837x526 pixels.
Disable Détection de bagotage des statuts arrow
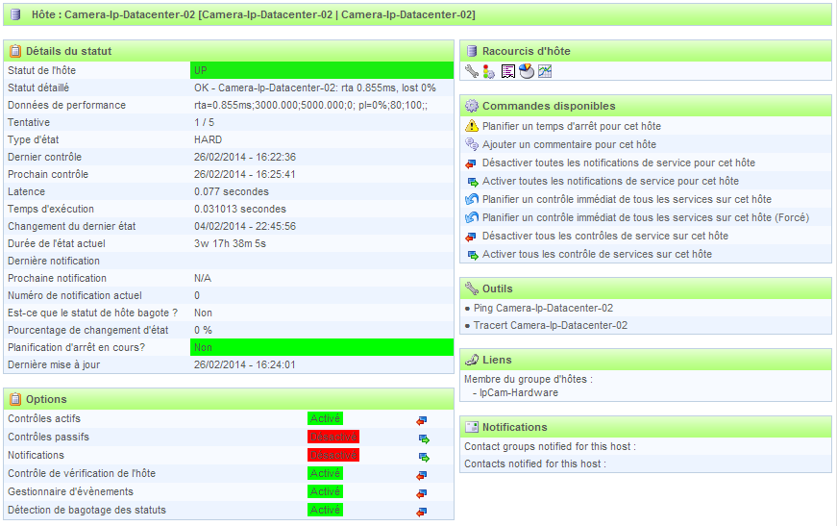tap(422, 513)
